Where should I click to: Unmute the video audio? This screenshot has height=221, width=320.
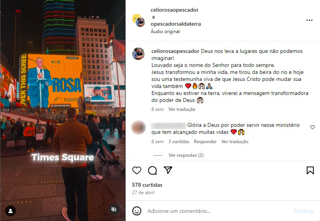(114, 209)
